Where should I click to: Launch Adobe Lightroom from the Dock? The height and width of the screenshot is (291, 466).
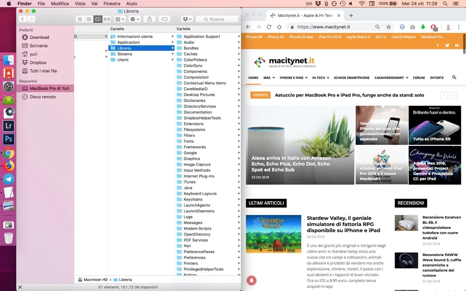[x=9, y=126]
